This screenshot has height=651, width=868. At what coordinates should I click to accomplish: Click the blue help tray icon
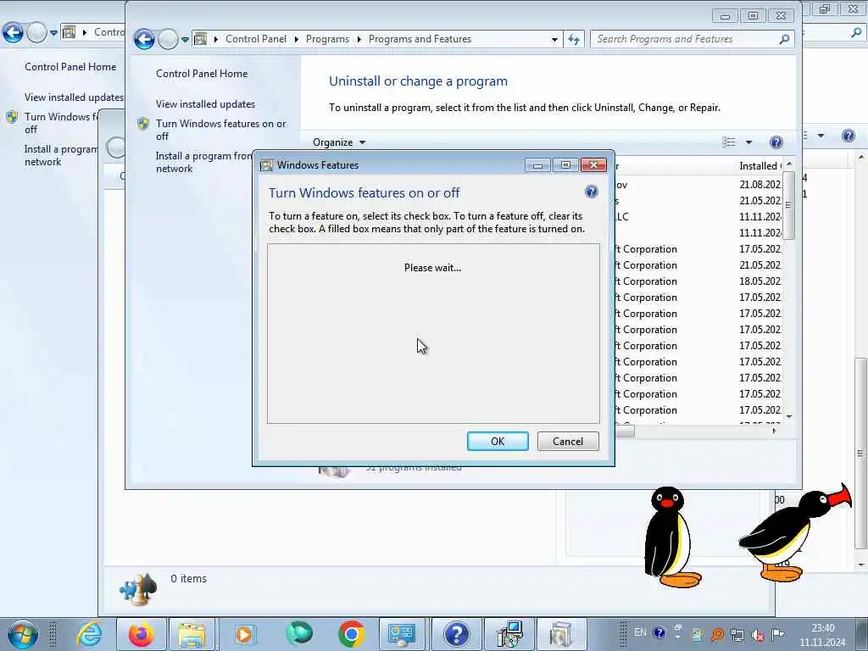(x=659, y=632)
